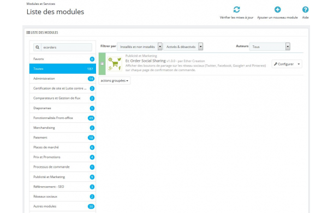The height and width of the screenshot is (213, 333).
Task: Click the search magnifier icon
Action: coord(37,47)
